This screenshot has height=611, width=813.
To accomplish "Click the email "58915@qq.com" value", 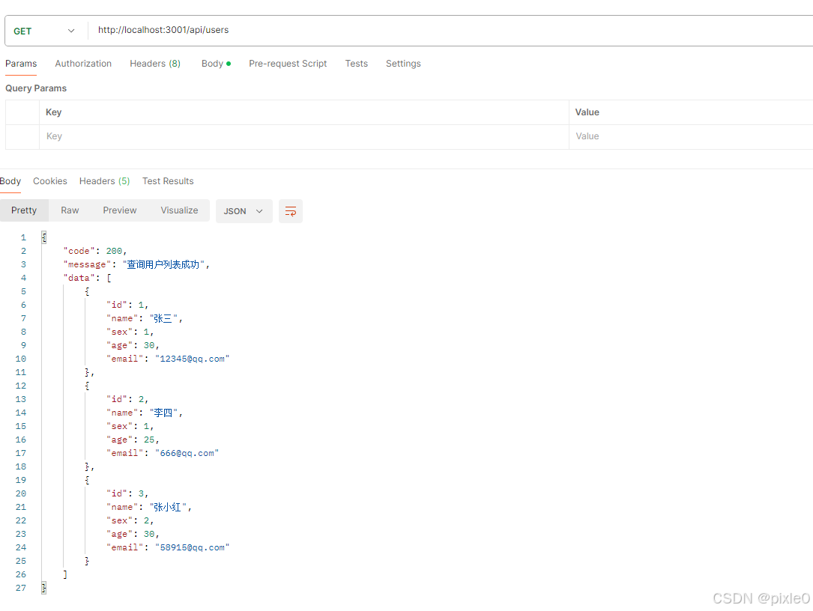I will tap(192, 548).
